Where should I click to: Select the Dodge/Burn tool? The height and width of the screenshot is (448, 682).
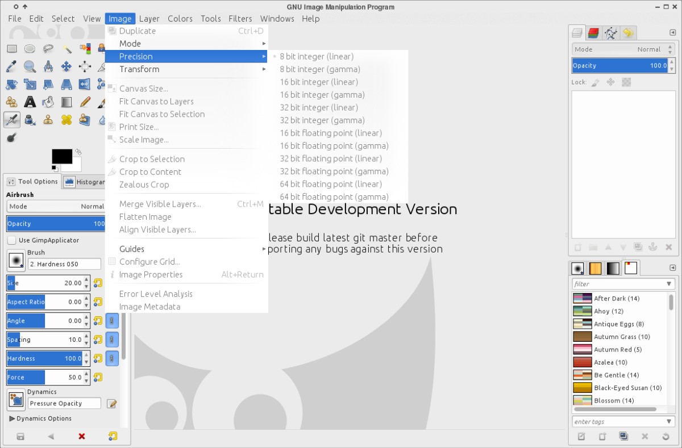click(11, 137)
